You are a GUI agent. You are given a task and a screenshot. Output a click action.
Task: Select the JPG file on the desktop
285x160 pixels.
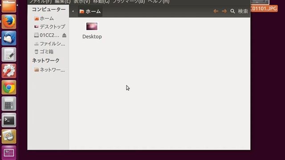[264, 8]
